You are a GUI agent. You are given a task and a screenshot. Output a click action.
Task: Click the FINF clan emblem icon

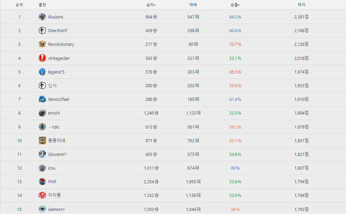pos(42,182)
